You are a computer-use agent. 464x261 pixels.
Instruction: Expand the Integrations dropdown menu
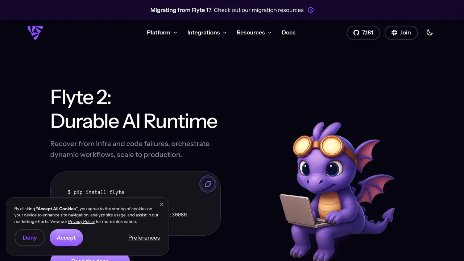pos(207,33)
